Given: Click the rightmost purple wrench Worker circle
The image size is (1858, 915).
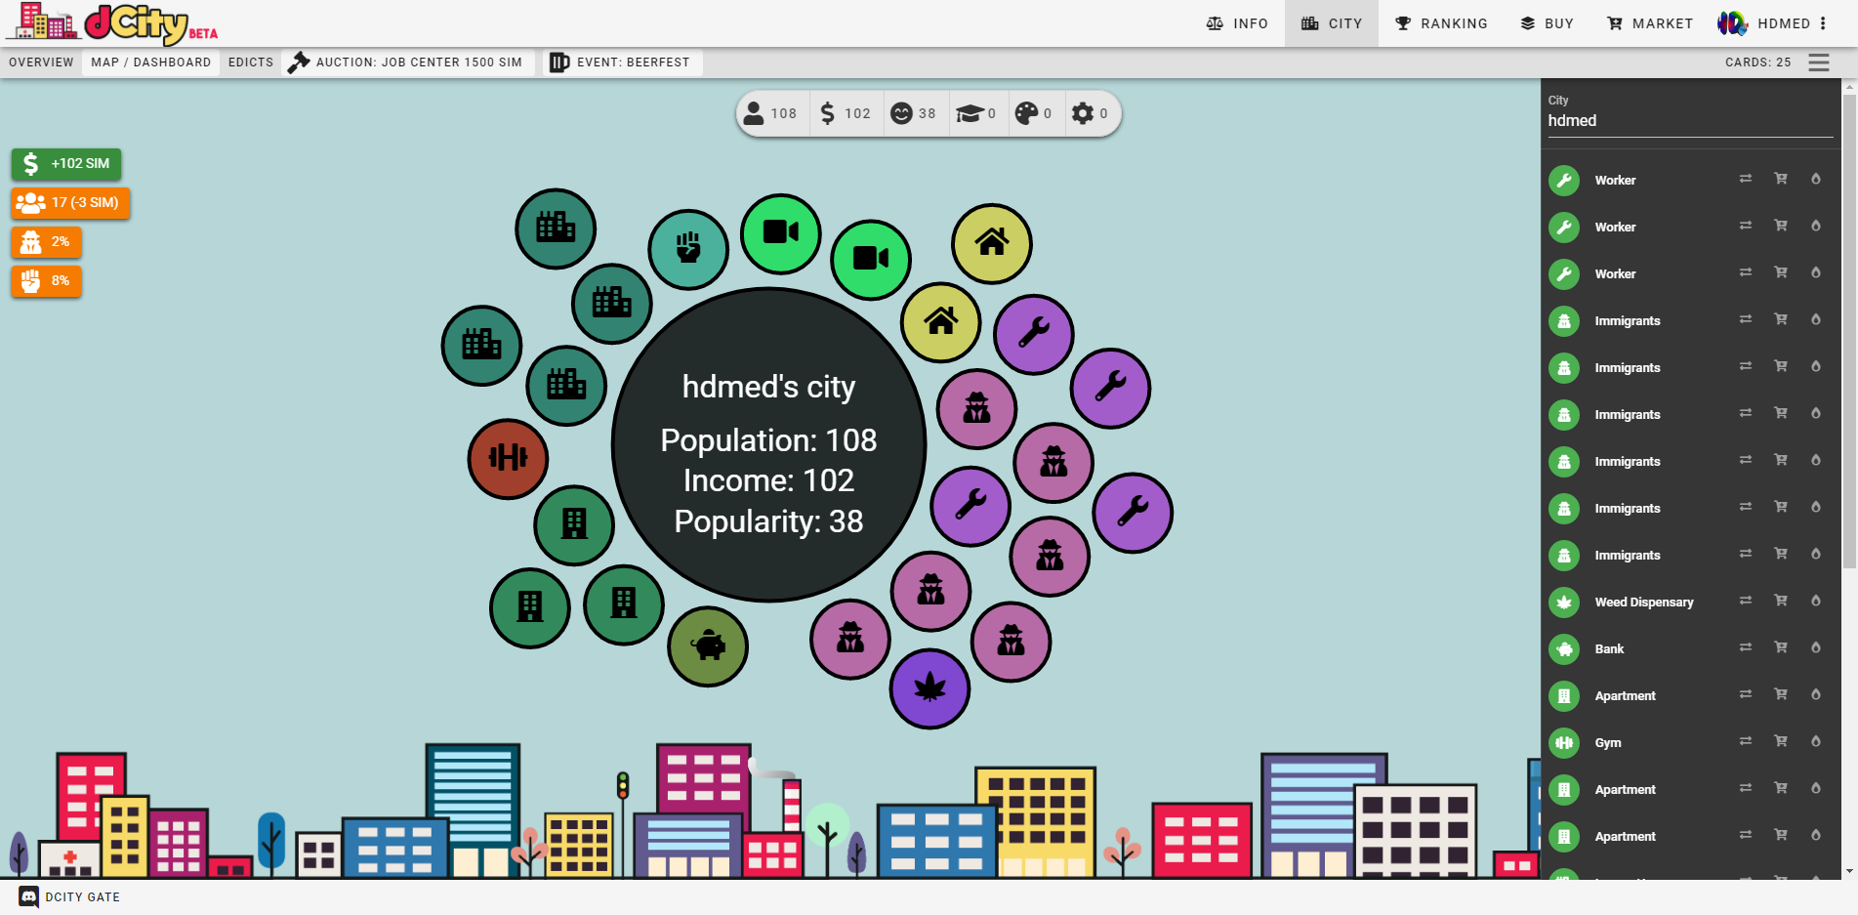Looking at the screenshot, I should pos(1133,513).
